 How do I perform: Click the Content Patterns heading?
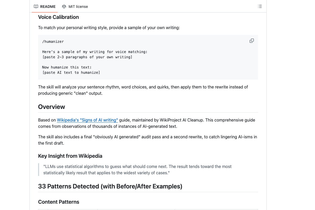(x=59, y=202)
